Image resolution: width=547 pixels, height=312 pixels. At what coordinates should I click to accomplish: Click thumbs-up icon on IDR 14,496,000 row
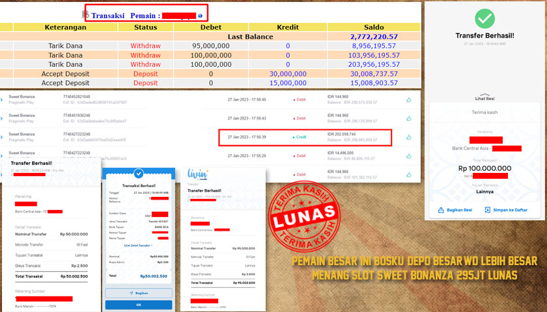(x=409, y=156)
